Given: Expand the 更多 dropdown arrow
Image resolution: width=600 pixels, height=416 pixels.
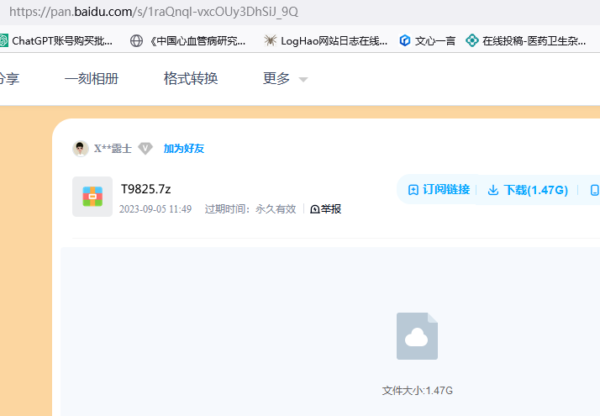Looking at the screenshot, I should [303, 80].
